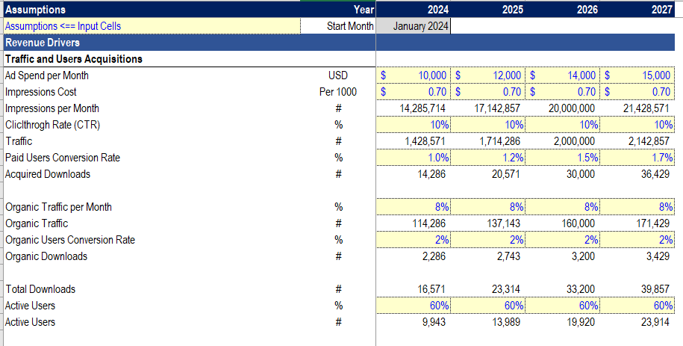Click the Assumptions <== Input Cells label
This screenshot has width=683, height=346.
[x=63, y=26]
